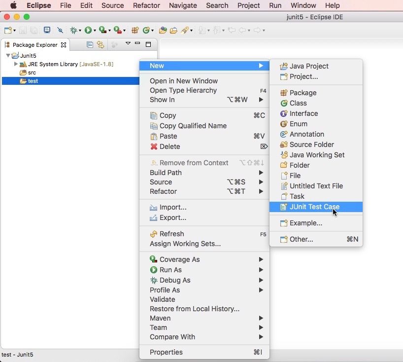Choose Package in New submenu
Screen dimensions: 403x362
coord(316,93)
